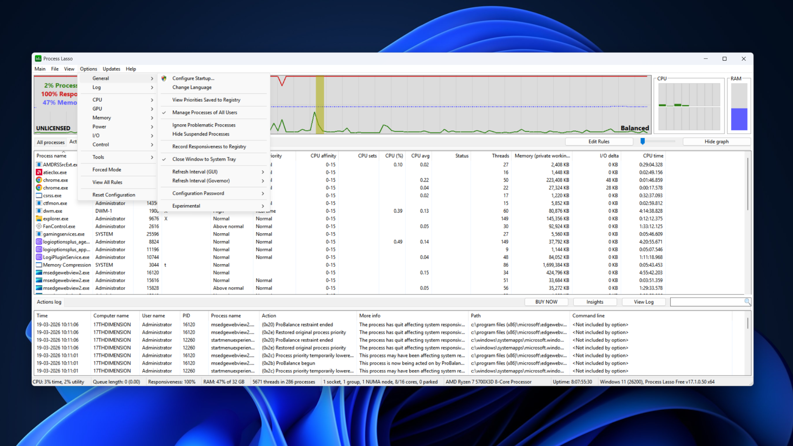Viewport: 793px width, 446px height.
Task: Select the AMDRSSrcExt.exe process icon
Action: pos(39,164)
